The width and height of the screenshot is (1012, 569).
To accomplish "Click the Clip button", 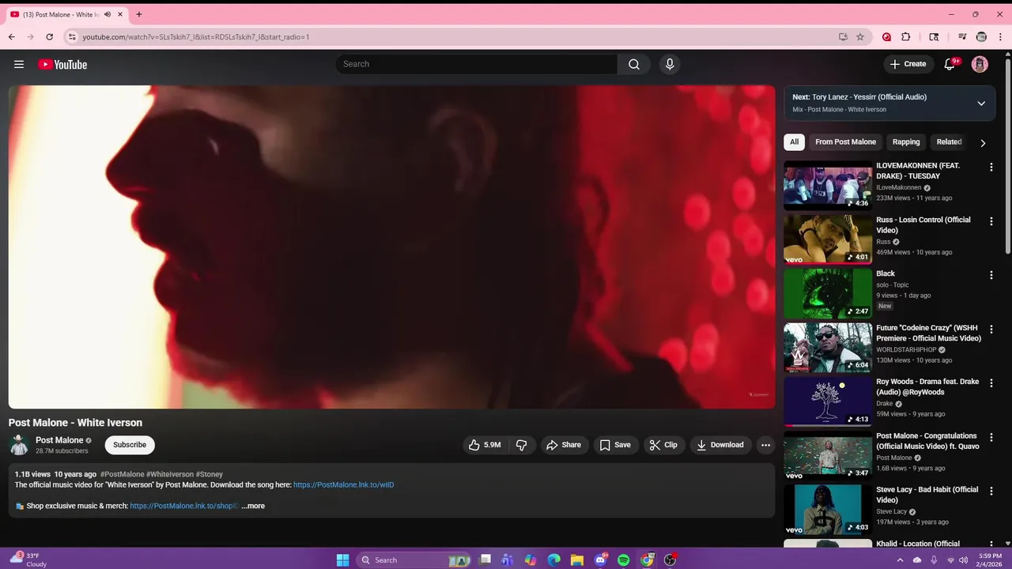I will click(663, 445).
